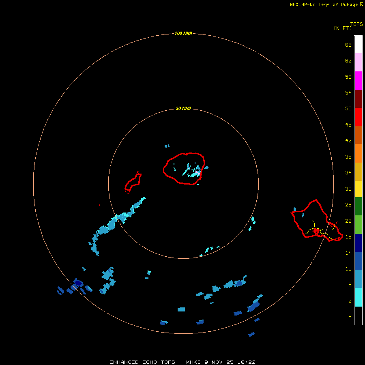The image size is (365, 365).
Task: Click the cyan 2 kft legend swatch
Action: point(358,297)
